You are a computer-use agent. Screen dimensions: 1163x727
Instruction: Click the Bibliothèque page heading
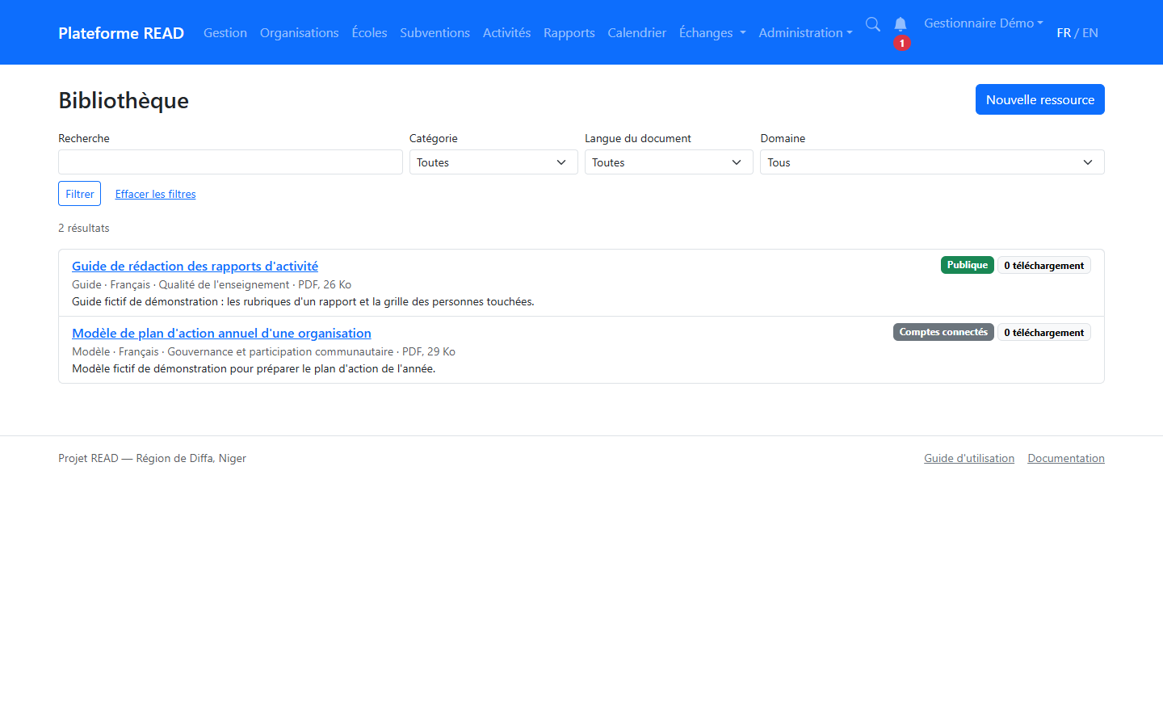pyautogui.click(x=124, y=100)
